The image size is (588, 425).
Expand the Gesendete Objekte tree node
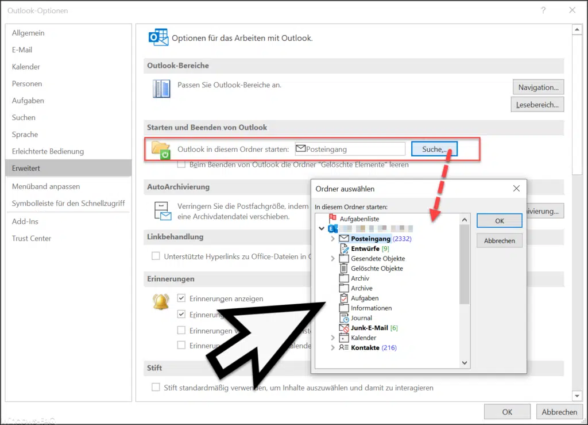coord(332,258)
